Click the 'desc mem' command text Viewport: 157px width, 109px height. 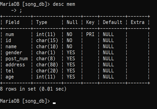pyautogui.click(x=64, y=4)
